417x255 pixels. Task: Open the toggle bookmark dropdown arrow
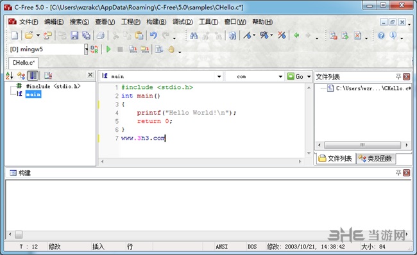coord(254,35)
